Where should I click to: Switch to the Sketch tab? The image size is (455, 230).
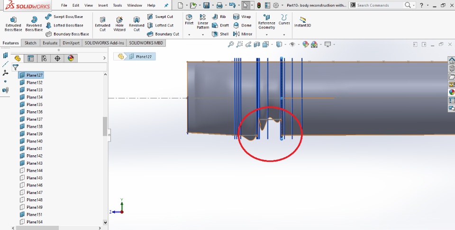click(x=30, y=43)
